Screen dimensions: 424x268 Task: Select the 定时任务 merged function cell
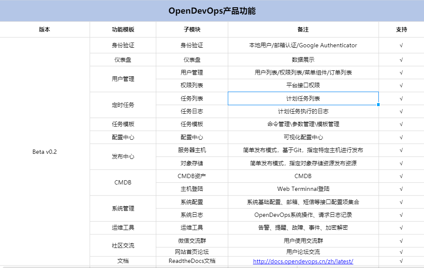(x=123, y=105)
